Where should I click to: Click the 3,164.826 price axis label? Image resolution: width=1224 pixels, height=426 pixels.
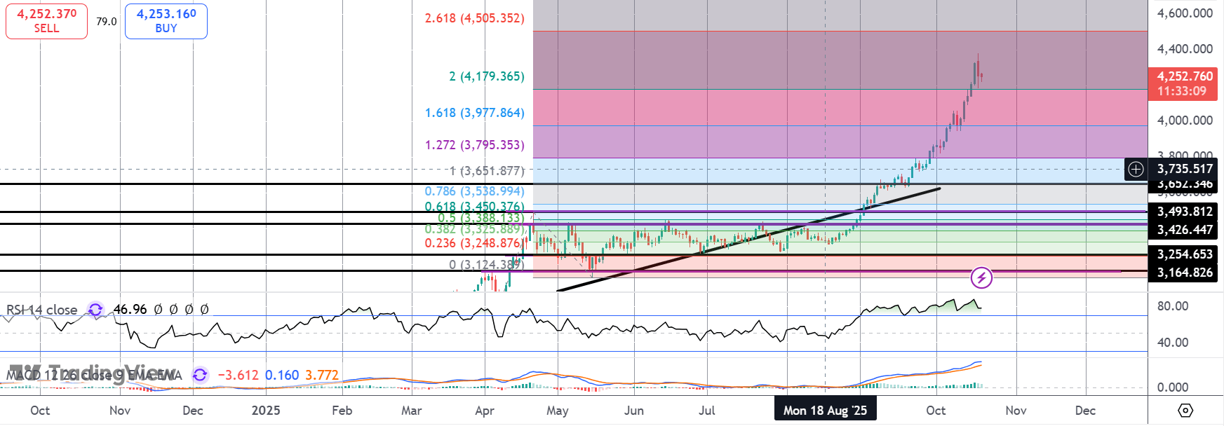click(x=1184, y=273)
